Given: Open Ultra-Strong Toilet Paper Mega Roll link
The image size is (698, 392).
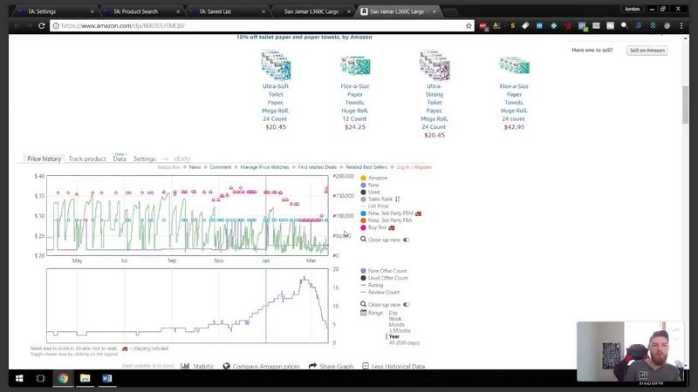Looking at the screenshot, I should point(434,106).
